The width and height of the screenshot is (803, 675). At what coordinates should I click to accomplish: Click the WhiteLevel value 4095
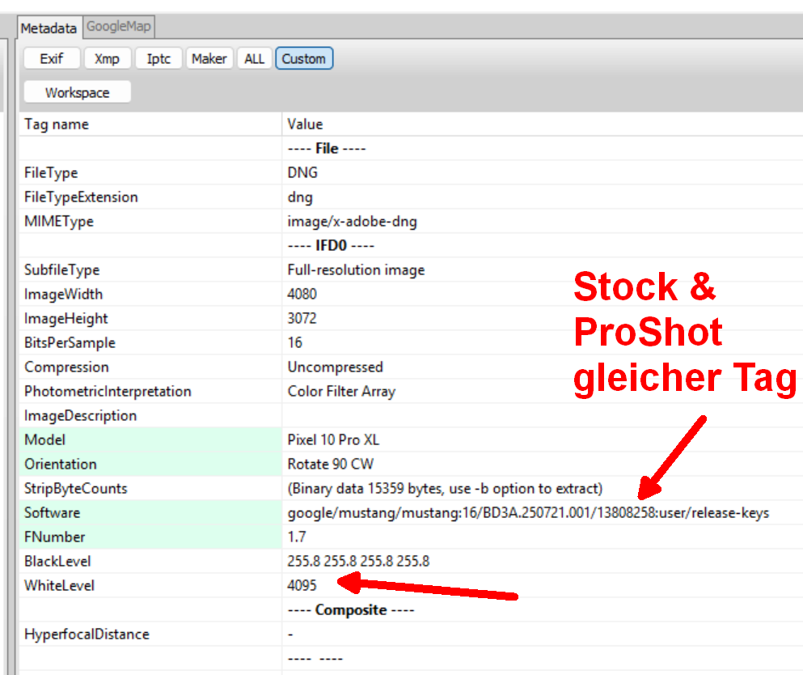click(302, 586)
